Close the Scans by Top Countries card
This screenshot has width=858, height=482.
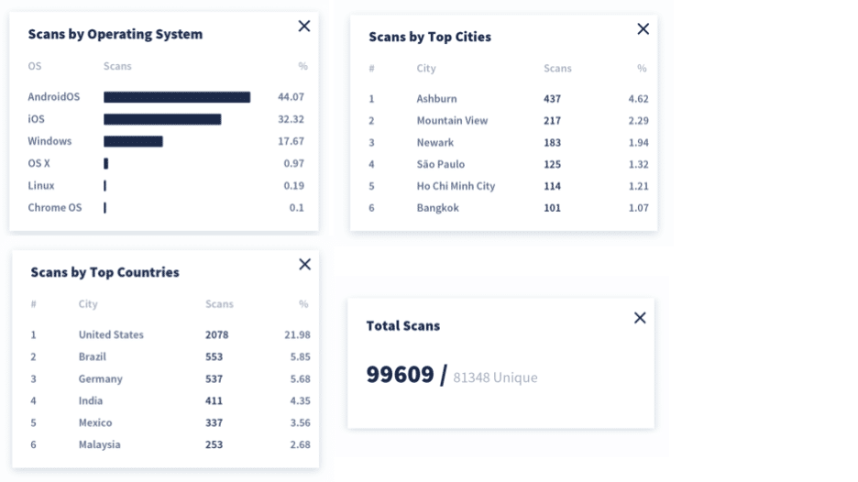pyautogui.click(x=304, y=264)
